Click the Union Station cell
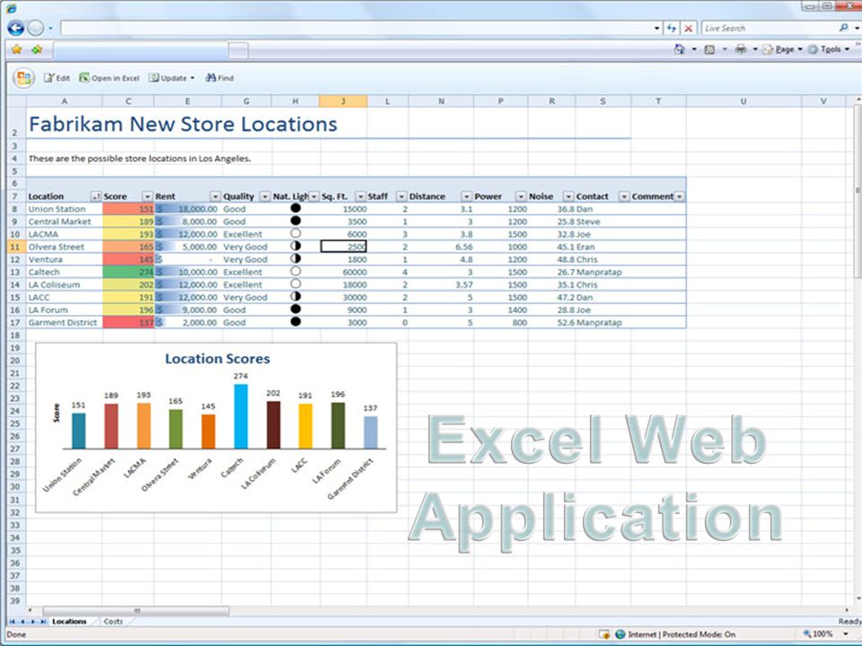This screenshot has height=646, width=862. pyautogui.click(x=64, y=209)
